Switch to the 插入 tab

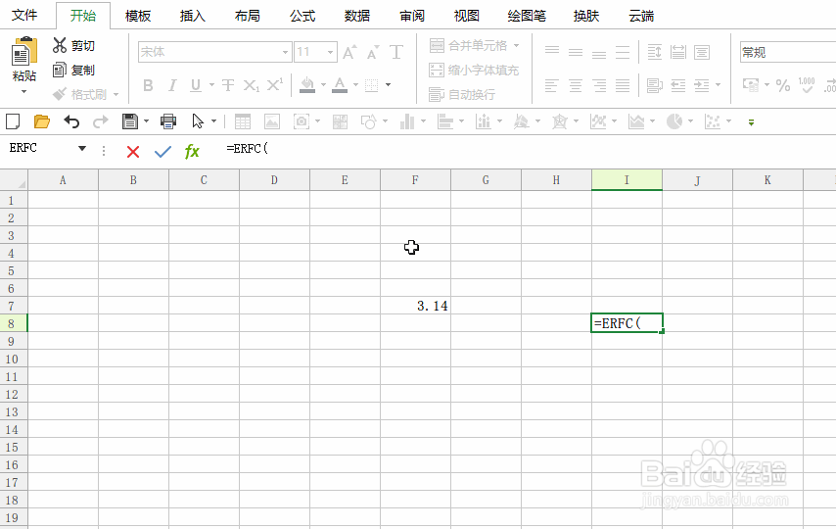point(193,16)
